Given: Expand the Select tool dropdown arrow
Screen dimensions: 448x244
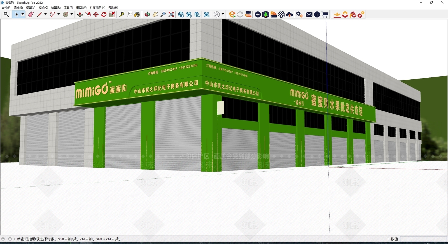Looking at the screenshot, I should tap(23, 15).
